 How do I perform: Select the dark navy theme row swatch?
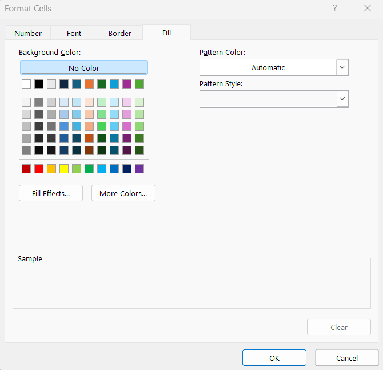(x=64, y=84)
